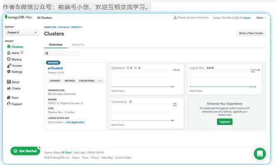
Task: Click the CONNECT button
Action: [x=55, y=81]
